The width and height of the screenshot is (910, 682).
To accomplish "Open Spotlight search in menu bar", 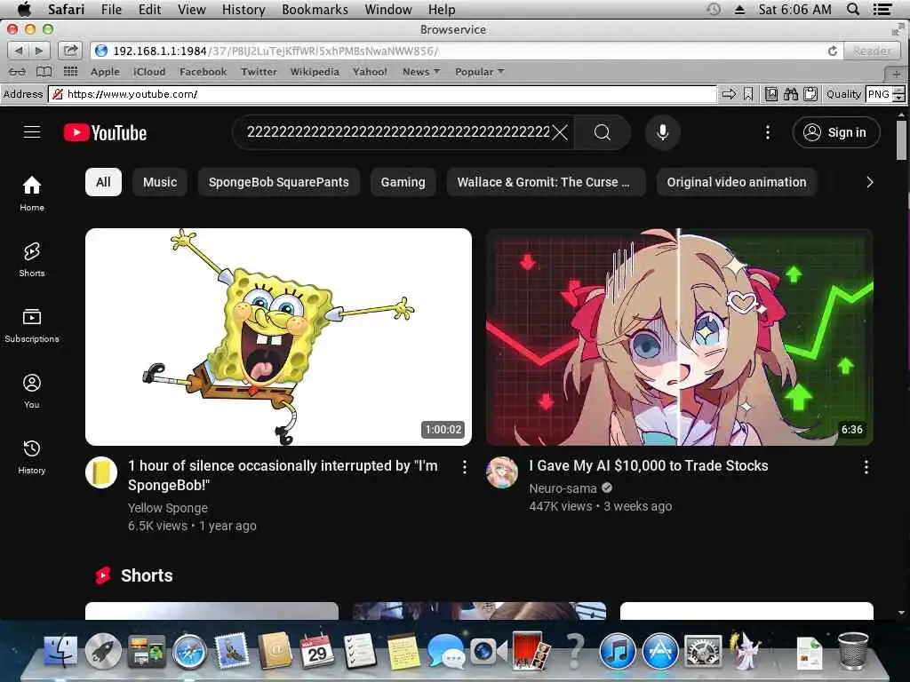I will [852, 9].
